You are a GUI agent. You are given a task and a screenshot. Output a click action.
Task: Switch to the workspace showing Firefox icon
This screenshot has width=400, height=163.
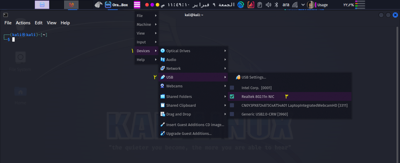tap(71, 5)
